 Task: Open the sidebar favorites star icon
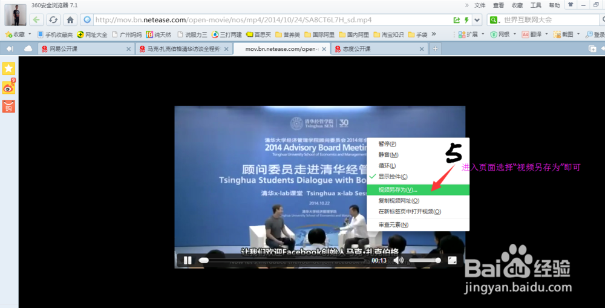[8, 69]
